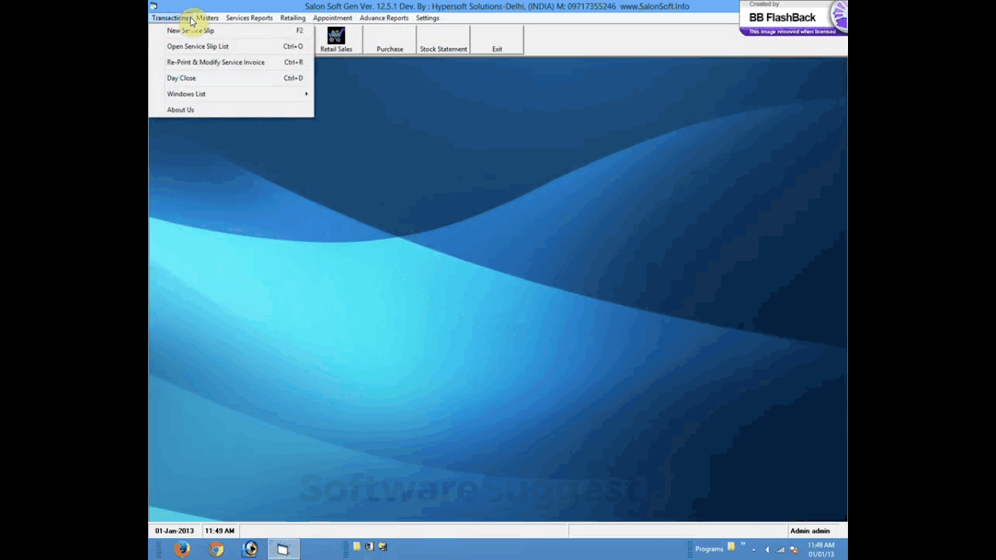The width and height of the screenshot is (996, 560).
Task: Choose New Service Slip menu entry
Action: coord(231,31)
